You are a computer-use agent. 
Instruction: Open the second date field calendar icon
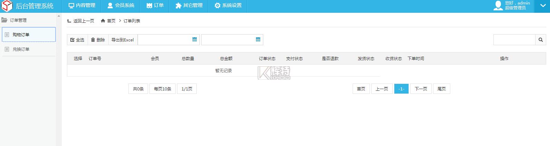pyautogui.click(x=258, y=40)
